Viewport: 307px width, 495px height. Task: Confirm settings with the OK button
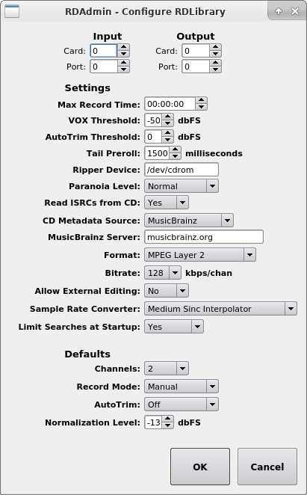tap(200, 467)
